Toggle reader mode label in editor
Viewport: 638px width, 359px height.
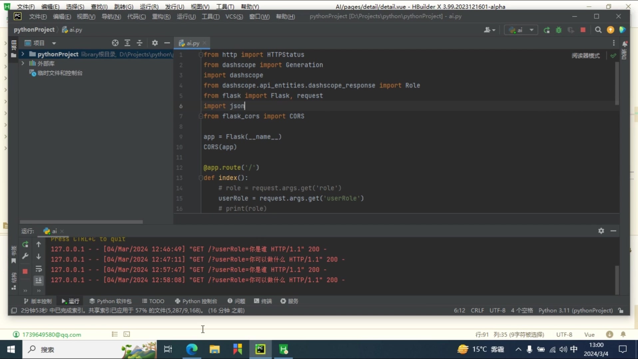coord(586,56)
